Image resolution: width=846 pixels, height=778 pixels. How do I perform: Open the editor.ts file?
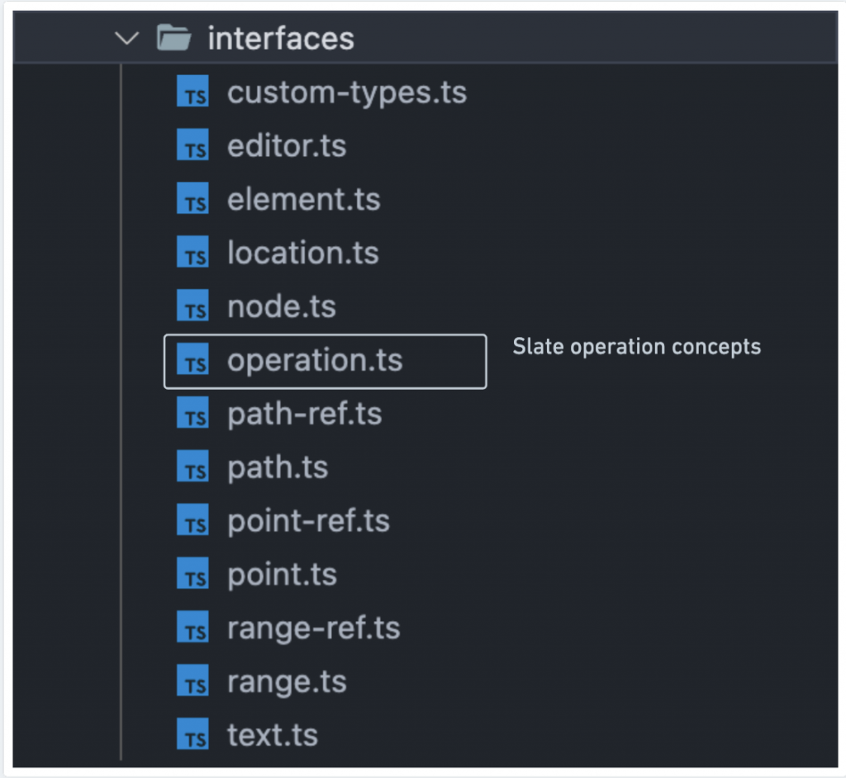click(287, 146)
